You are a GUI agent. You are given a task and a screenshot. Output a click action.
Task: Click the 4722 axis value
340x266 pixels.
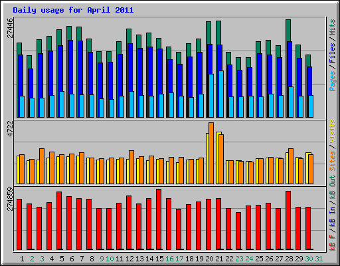tap(10, 129)
